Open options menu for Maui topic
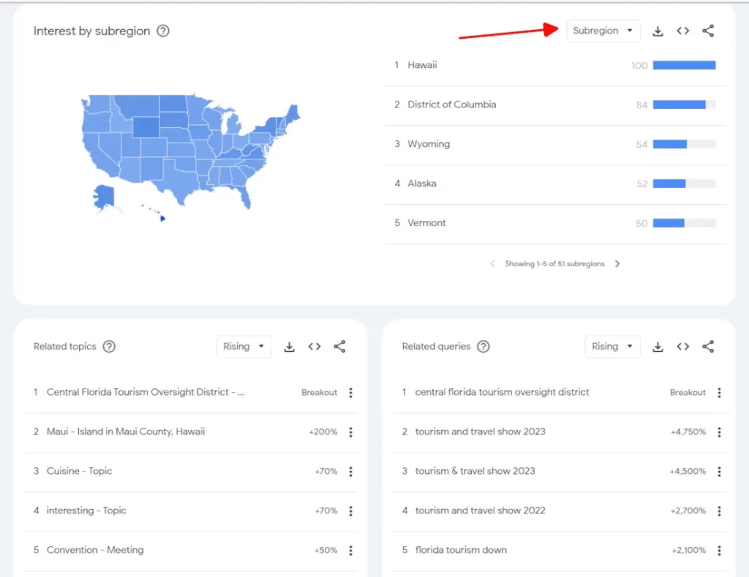 350,432
